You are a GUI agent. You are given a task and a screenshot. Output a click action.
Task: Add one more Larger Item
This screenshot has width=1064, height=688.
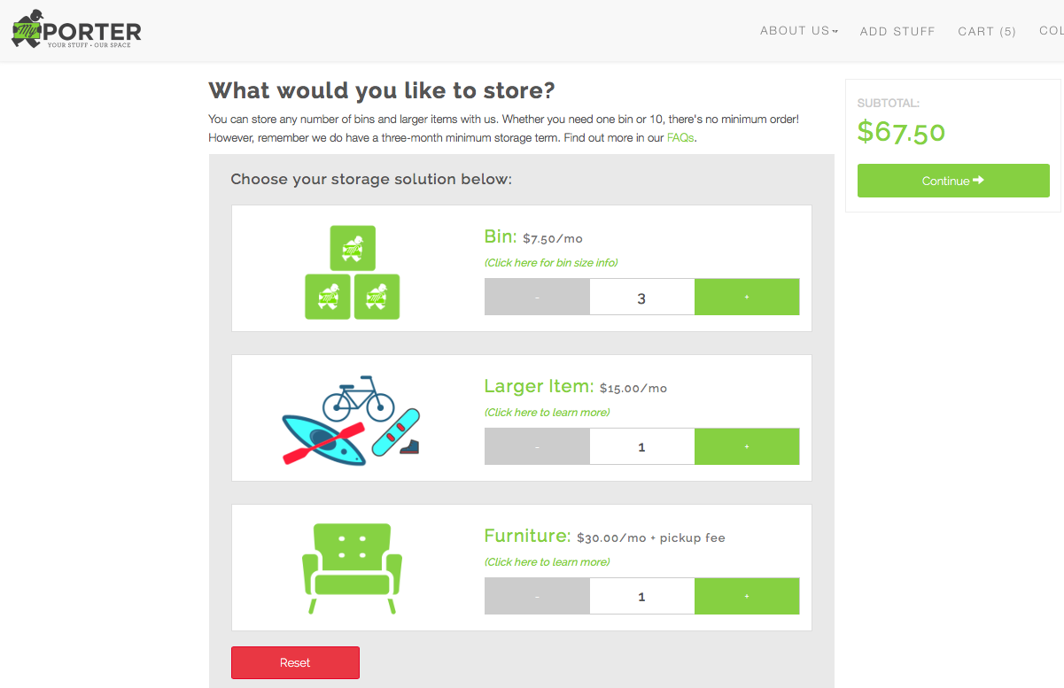point(747,447)
